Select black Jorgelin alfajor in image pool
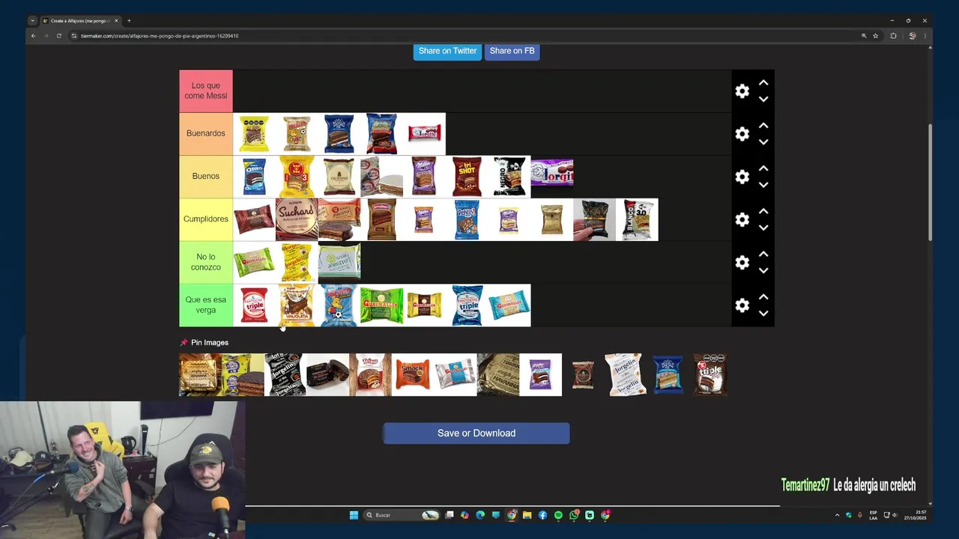 click(285, 374)
